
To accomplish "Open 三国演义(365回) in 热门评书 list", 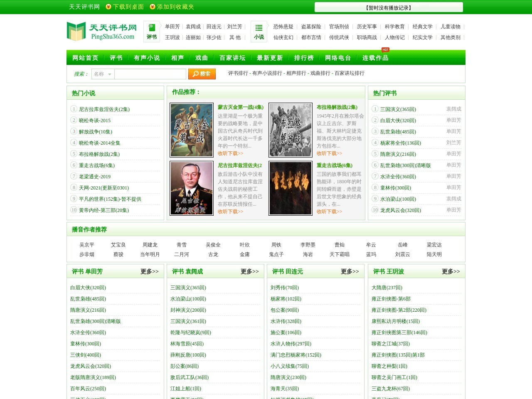I will point(398,109).
